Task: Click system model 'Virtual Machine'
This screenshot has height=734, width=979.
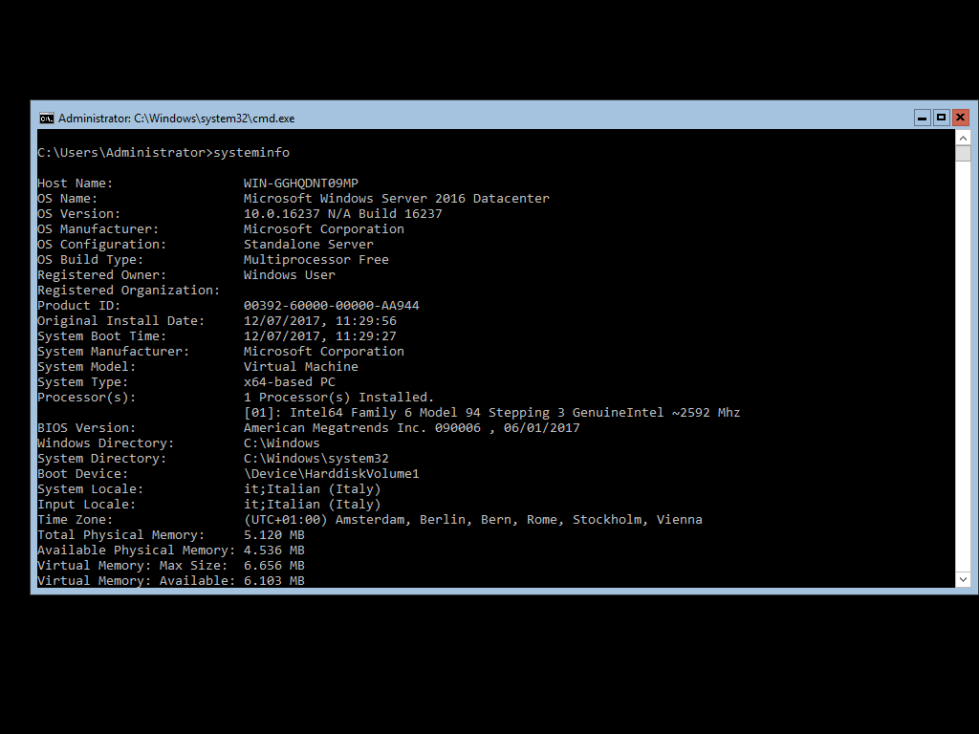Action: [301, 367]
